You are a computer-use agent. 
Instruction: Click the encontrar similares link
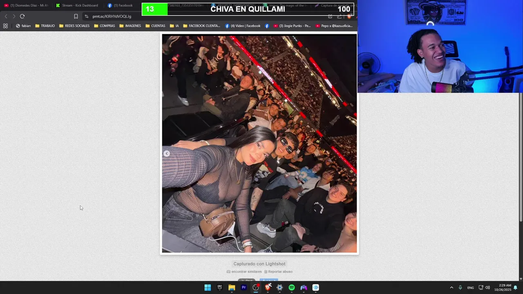244,272
